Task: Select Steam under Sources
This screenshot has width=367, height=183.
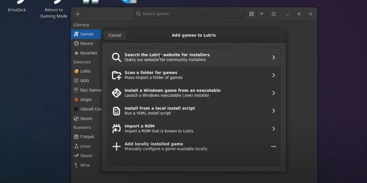Action: point(86,118)
